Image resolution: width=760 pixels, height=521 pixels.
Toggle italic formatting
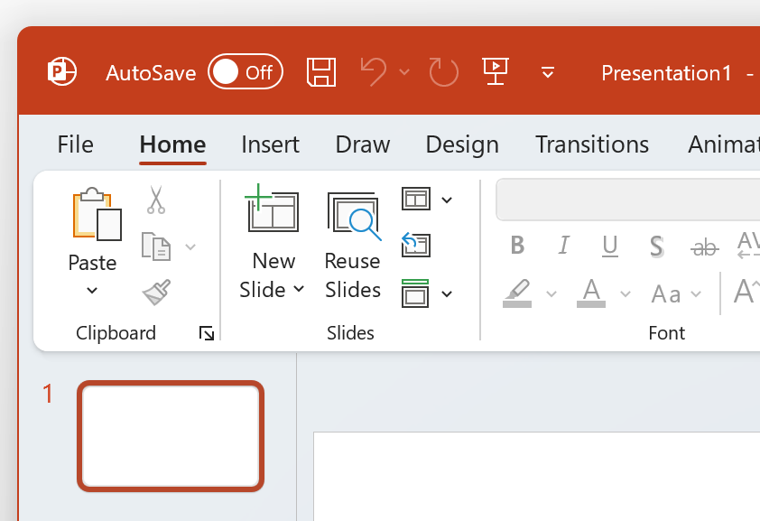point(563,245)
